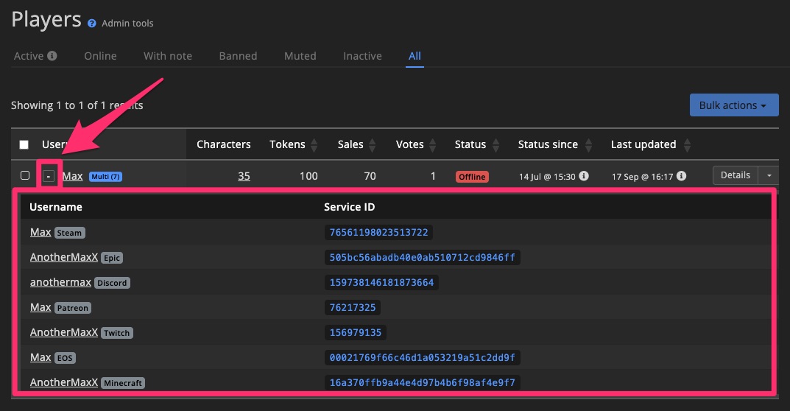Click the Details button for Max

(x=735, y=175)
